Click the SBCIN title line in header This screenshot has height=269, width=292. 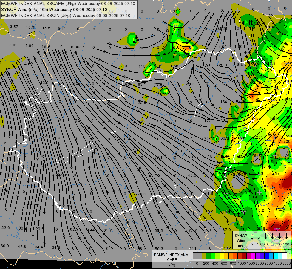click(66, 16)
